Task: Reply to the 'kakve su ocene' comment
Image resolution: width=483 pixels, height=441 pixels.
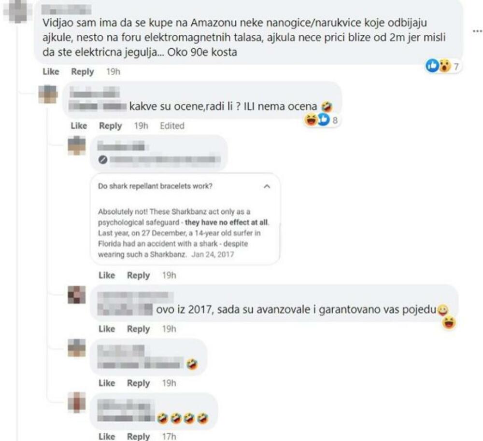Action: click(x=110, y=125)
